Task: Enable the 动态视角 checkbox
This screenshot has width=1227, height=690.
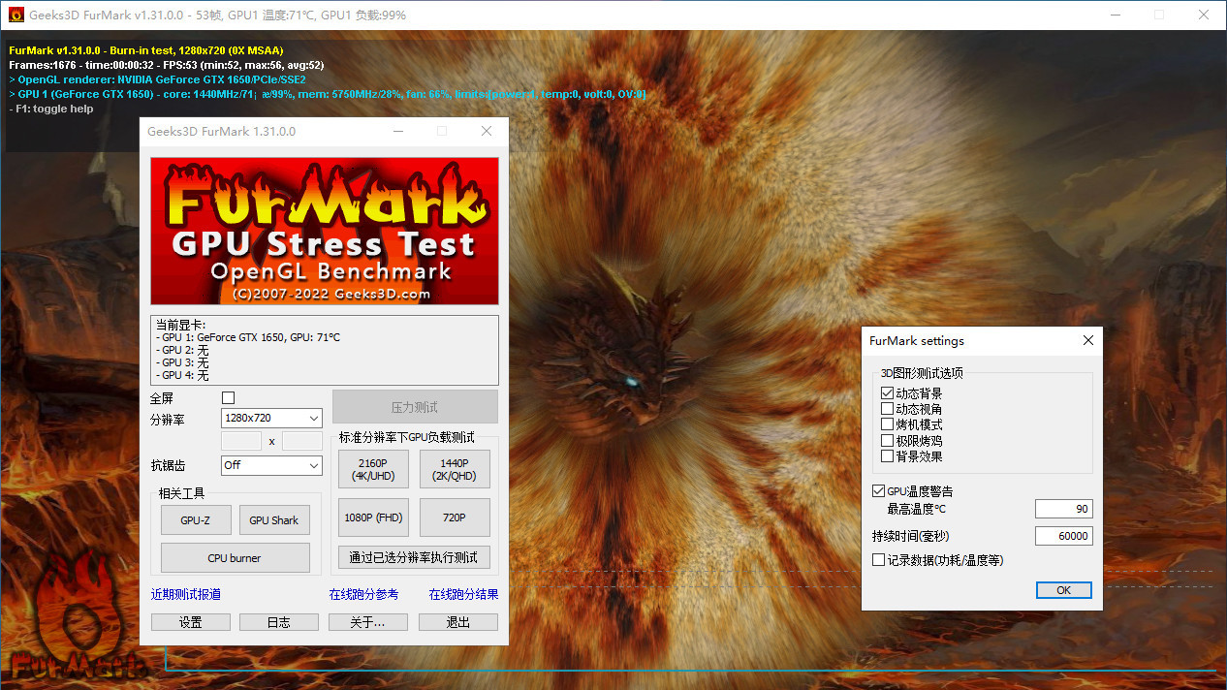Action: 887,409
